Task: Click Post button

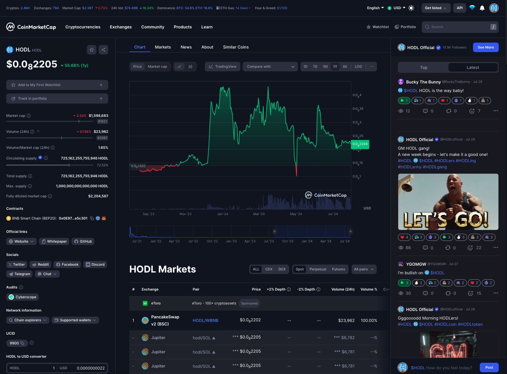Action: click(x=489, y=367)
